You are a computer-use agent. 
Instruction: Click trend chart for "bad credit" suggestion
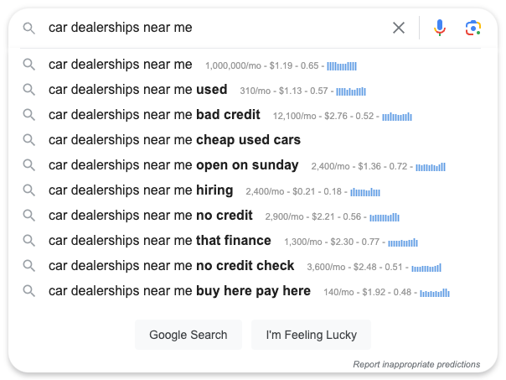(x=397, y=116)
